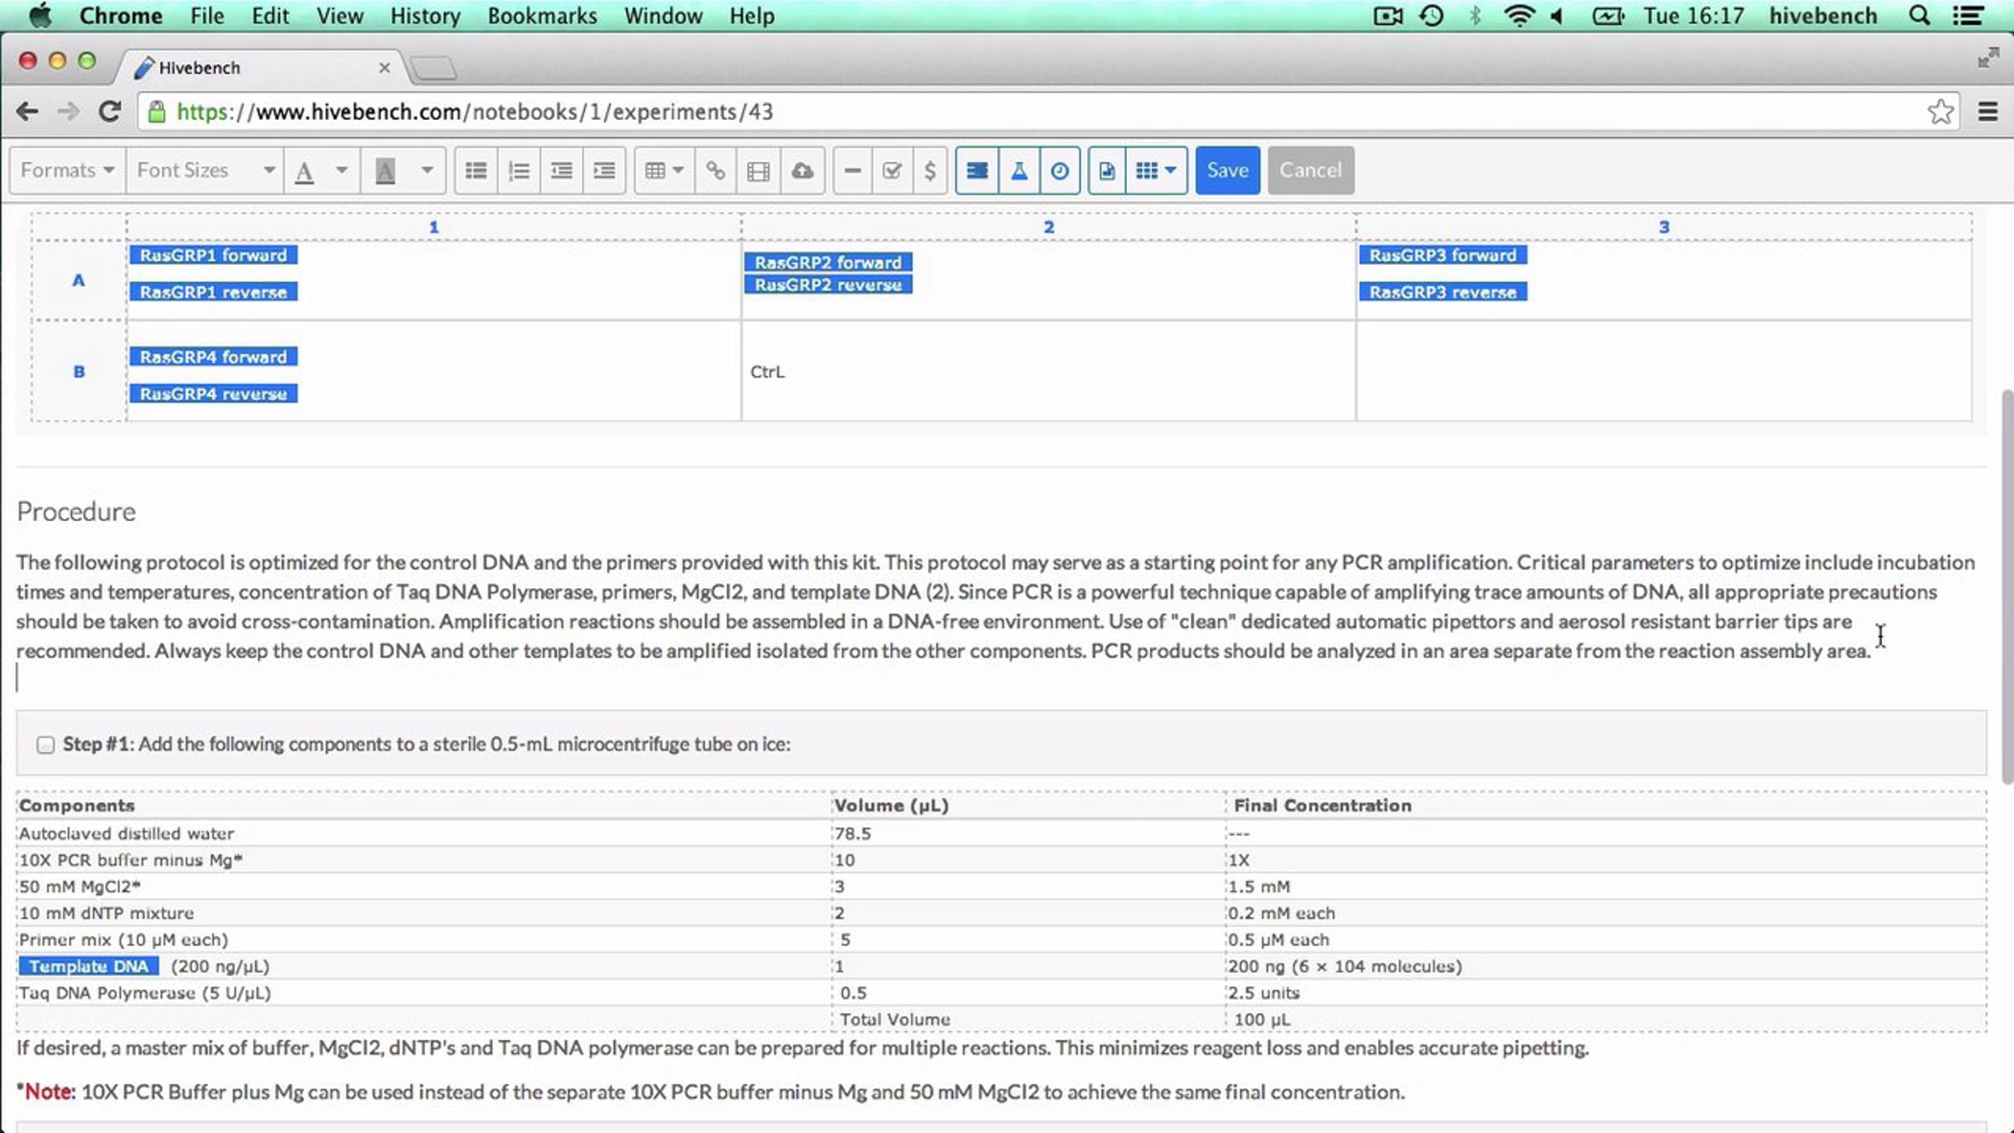Screen dimensions: 2014x1133
Task: Insert a reagent with the flask icon
Action: point(1019,171)
